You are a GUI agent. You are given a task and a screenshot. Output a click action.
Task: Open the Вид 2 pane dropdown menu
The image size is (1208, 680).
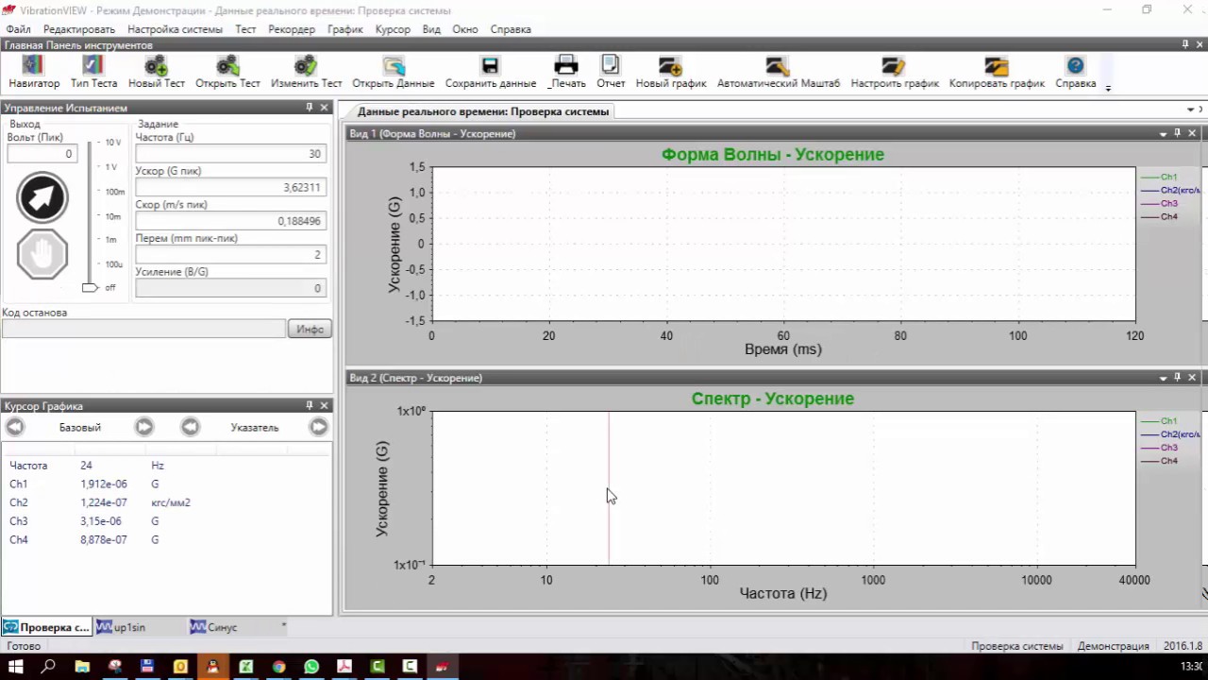pos(1163,378)
